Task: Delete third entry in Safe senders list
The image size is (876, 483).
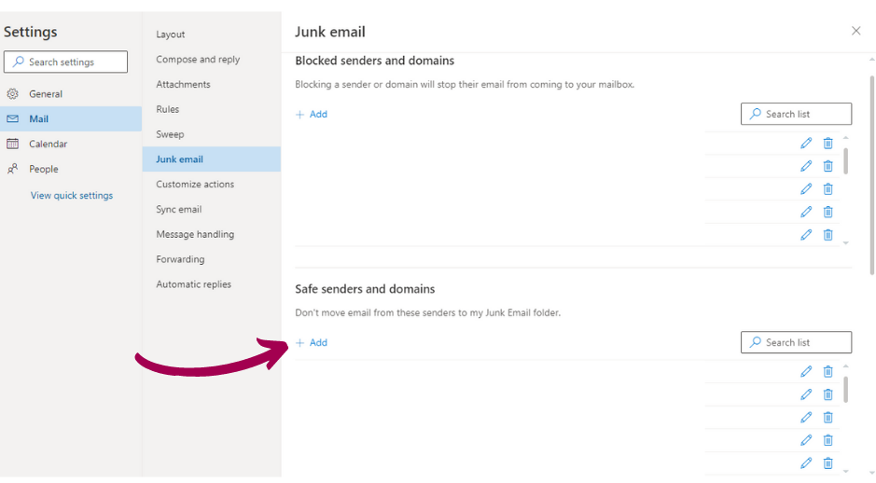Action: click(827, 417)
